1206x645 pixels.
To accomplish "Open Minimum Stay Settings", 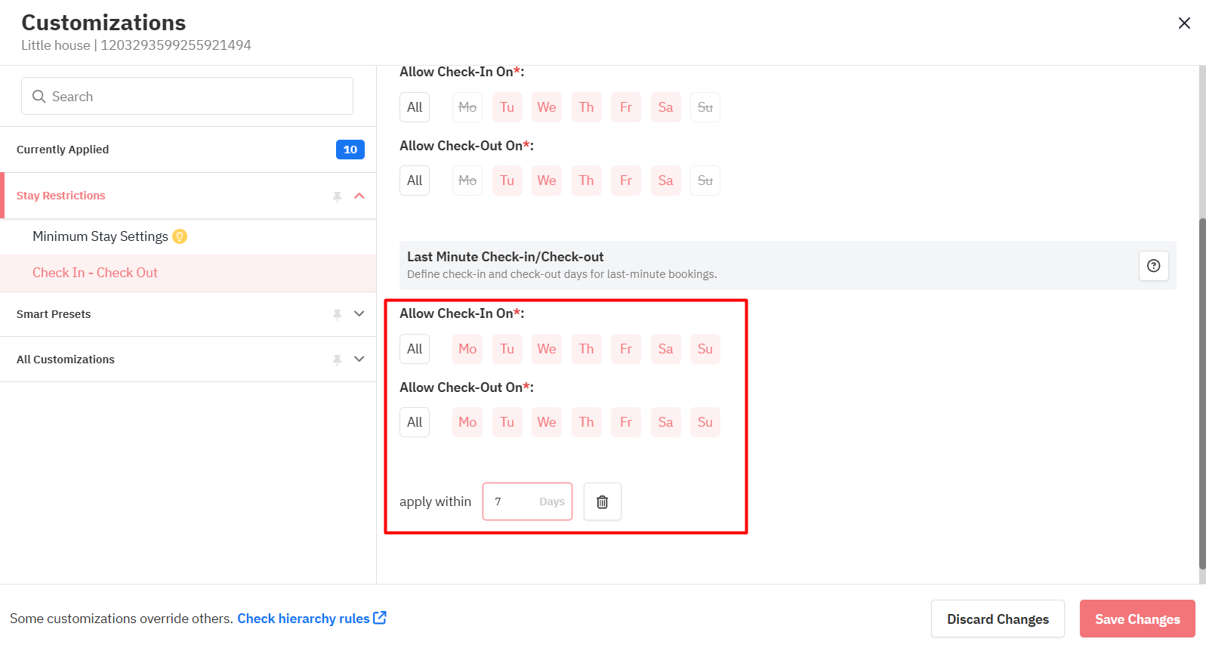I will click(x=100, y=236).
